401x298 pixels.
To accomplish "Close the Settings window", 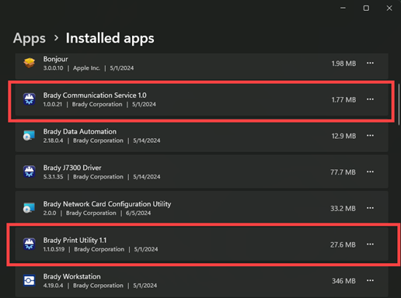I will click(389, 9).
